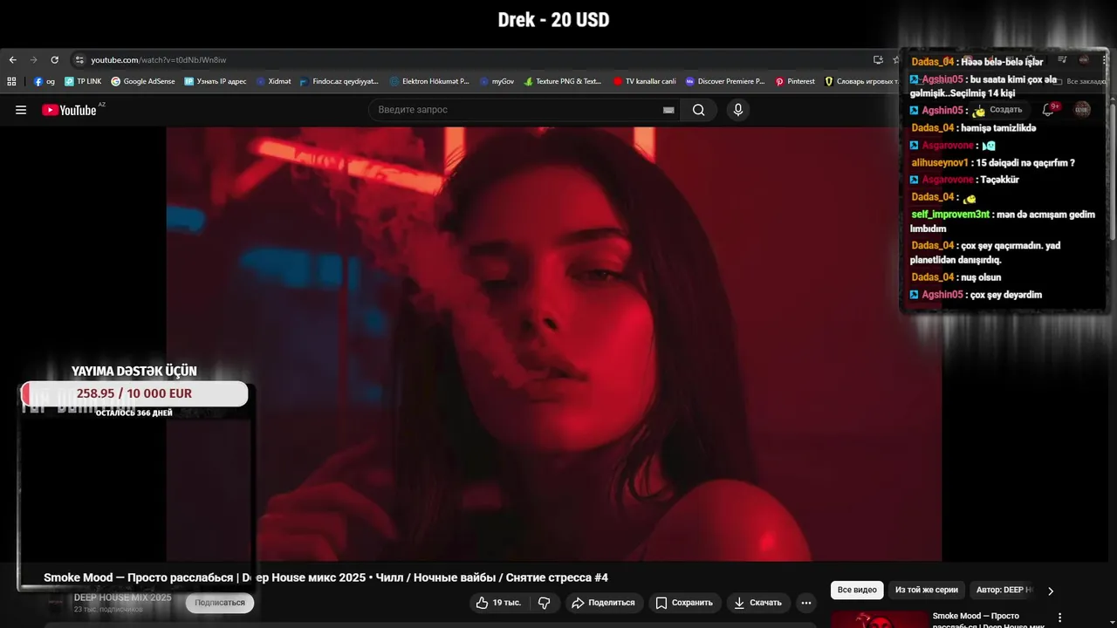Open the Узнать IP адрес bookmark
This screenshot has height=628, width=1117.
216,81
